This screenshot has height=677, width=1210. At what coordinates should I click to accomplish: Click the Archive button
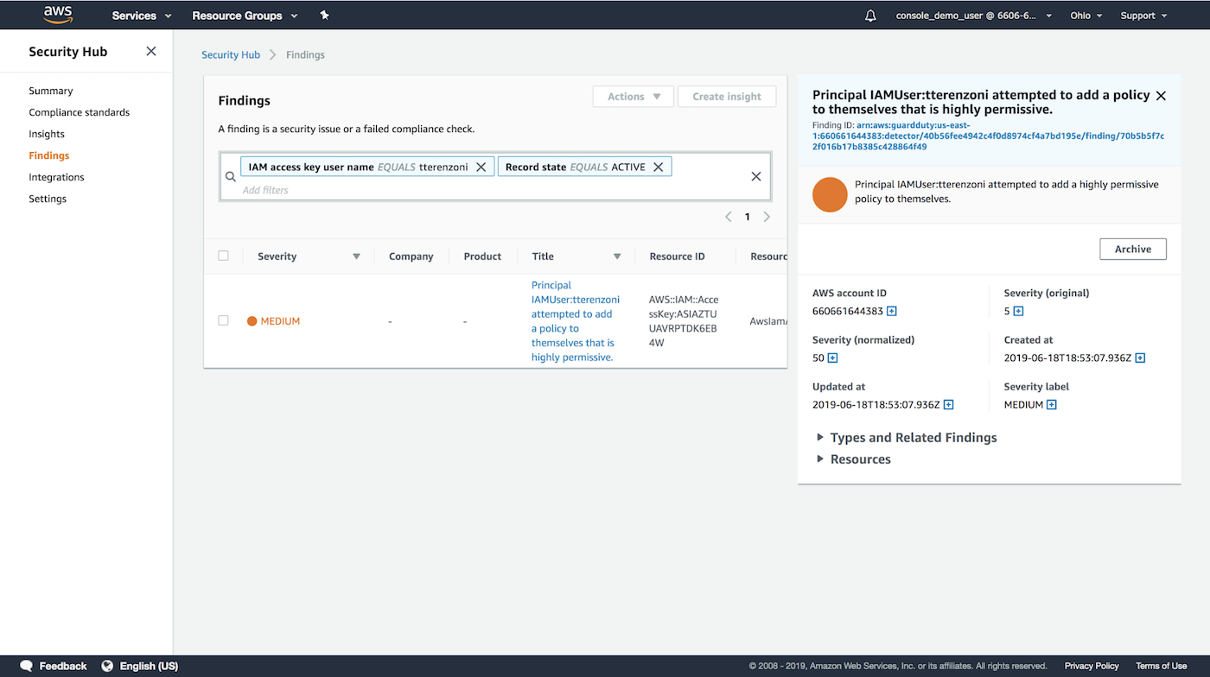1132,249
